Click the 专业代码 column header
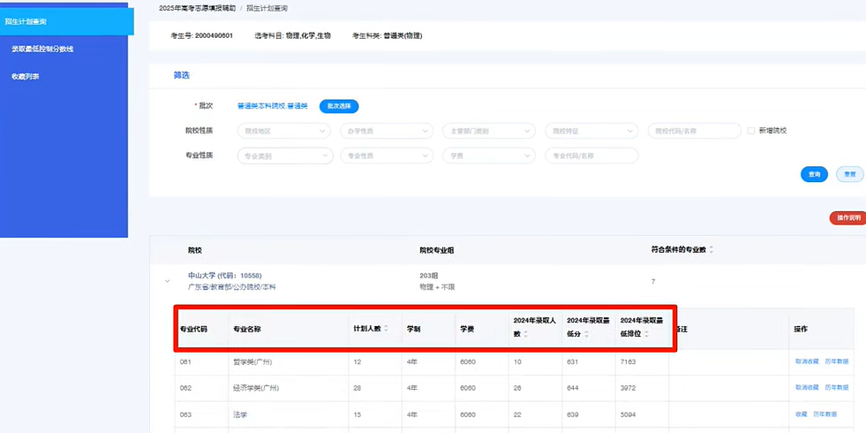This screenshot has height=433, width=866. pyautogui.click(x=193, y=329)
